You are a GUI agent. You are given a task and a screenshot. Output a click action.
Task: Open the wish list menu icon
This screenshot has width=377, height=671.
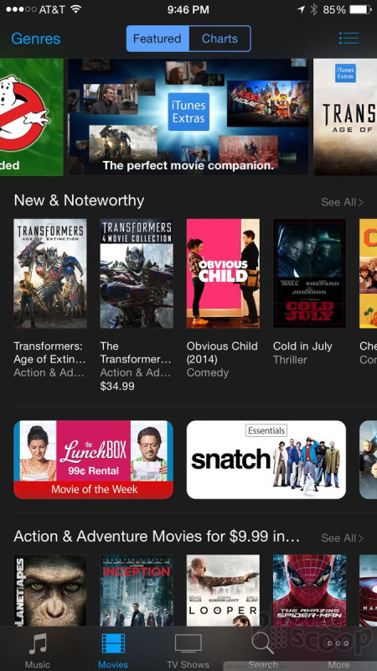(349, 38)
